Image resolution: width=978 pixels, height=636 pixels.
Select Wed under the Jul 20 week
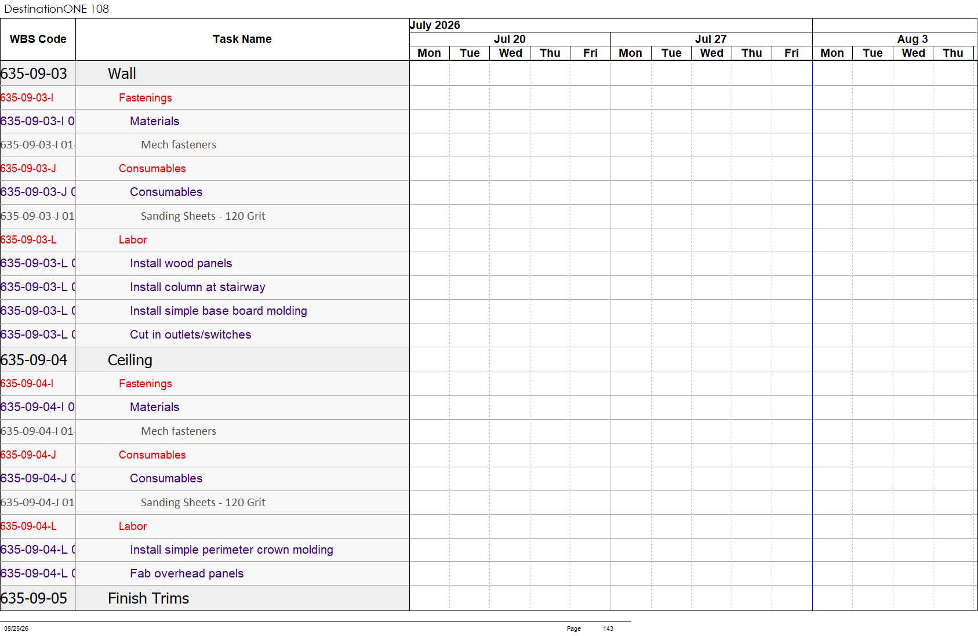pos(510,53)
